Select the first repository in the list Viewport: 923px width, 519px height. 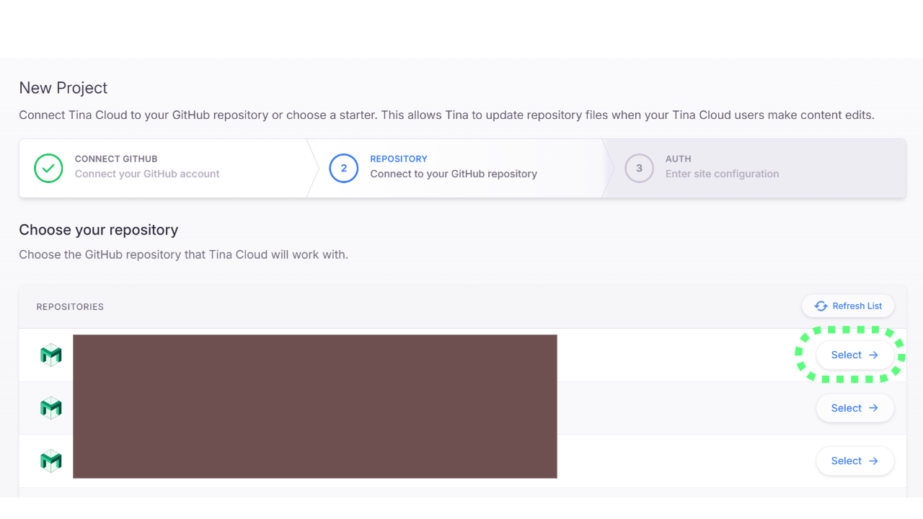(x=854, y=355)
